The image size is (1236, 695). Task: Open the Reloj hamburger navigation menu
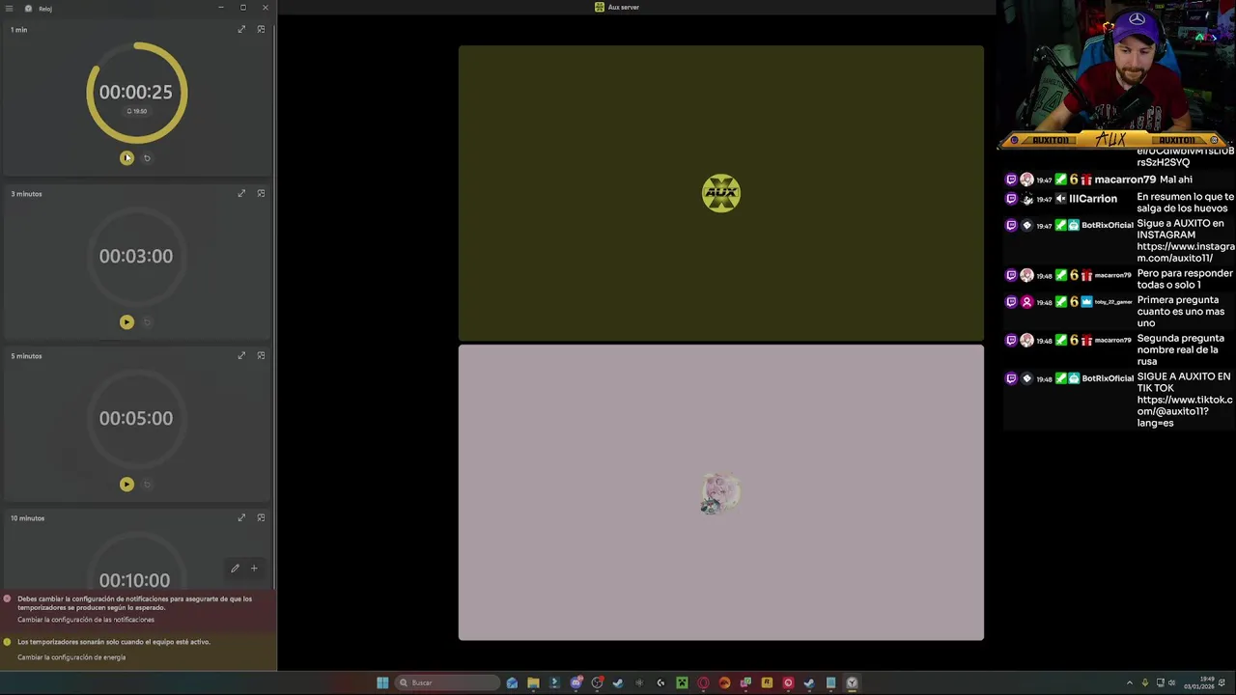(9, 8)
